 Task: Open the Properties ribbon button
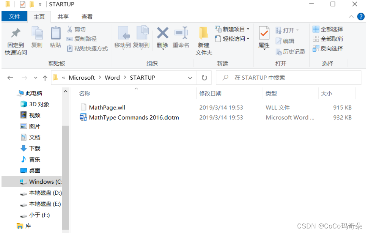(264, 38)
